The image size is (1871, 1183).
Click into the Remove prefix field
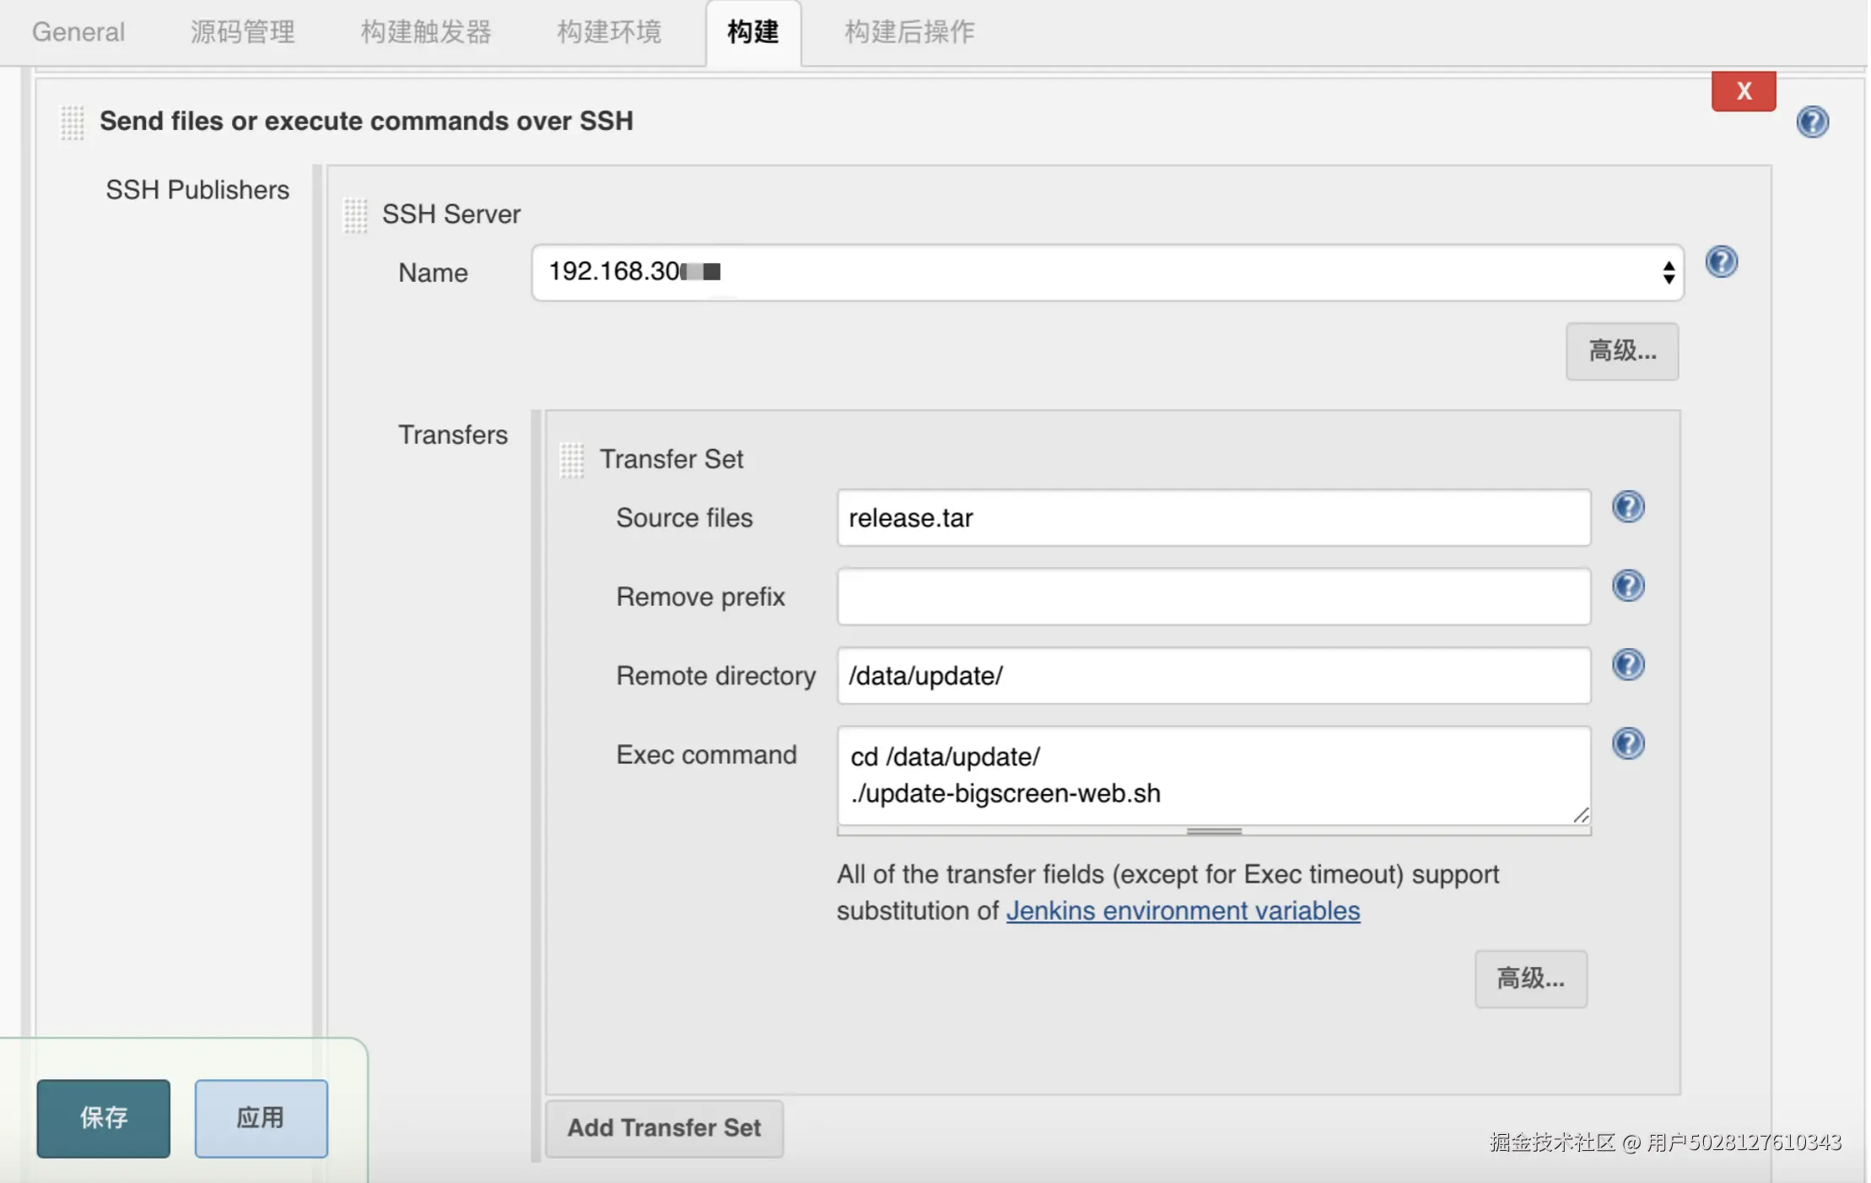point(1213,597)
